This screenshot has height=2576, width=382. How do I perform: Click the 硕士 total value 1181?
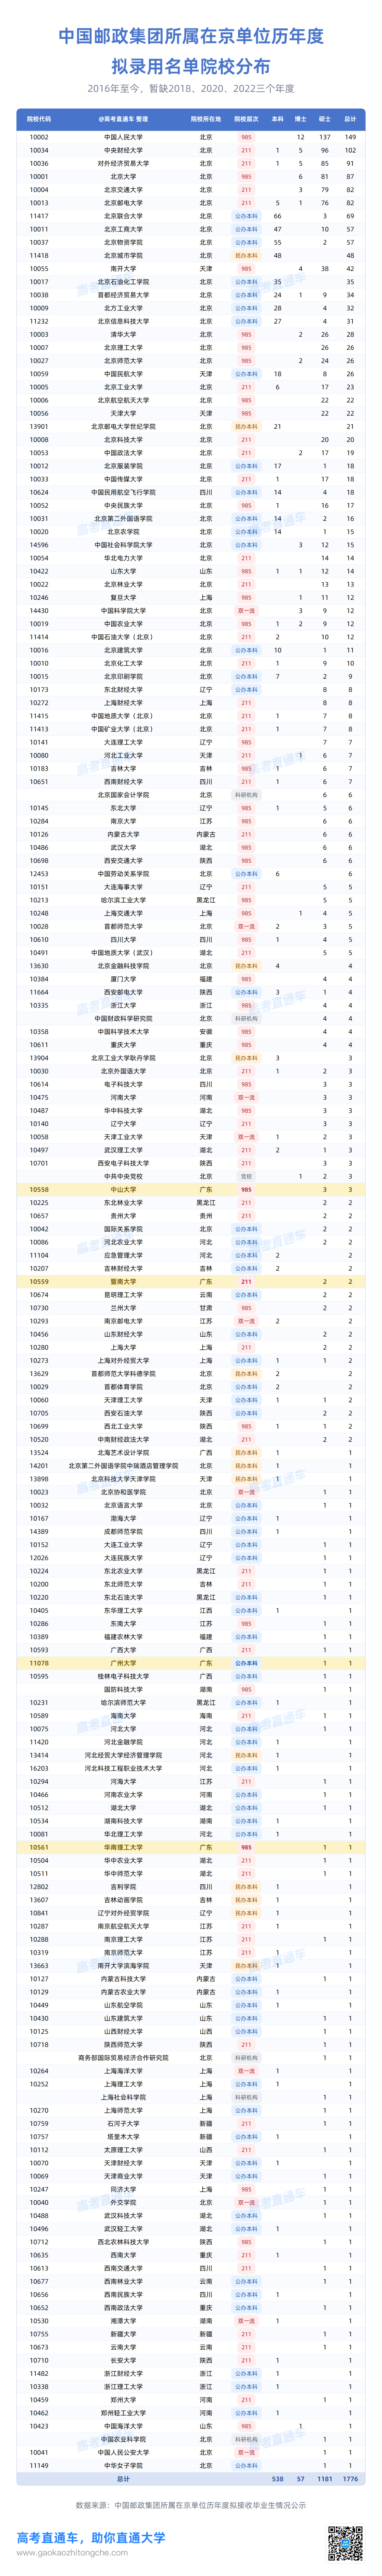pos(325,2479)
